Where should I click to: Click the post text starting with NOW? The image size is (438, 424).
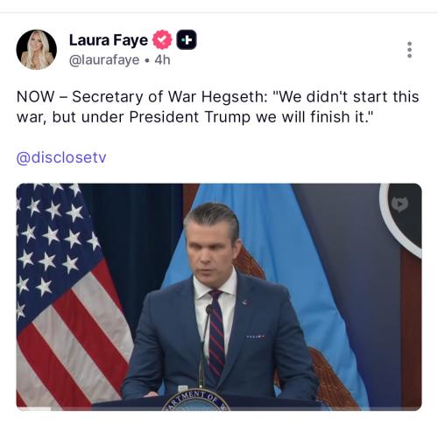coord(218,107)
